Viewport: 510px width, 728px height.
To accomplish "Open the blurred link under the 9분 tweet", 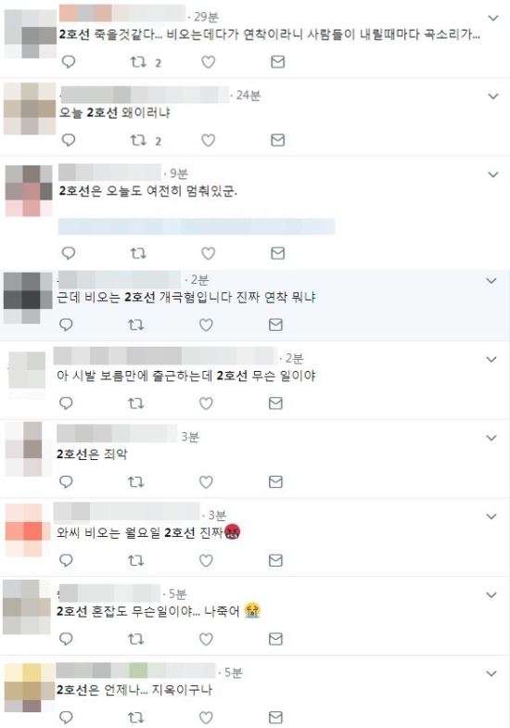I will point(197,226).
